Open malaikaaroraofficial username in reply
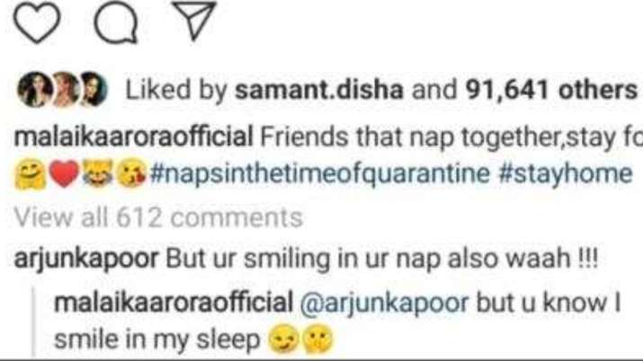 coord(174,302)
